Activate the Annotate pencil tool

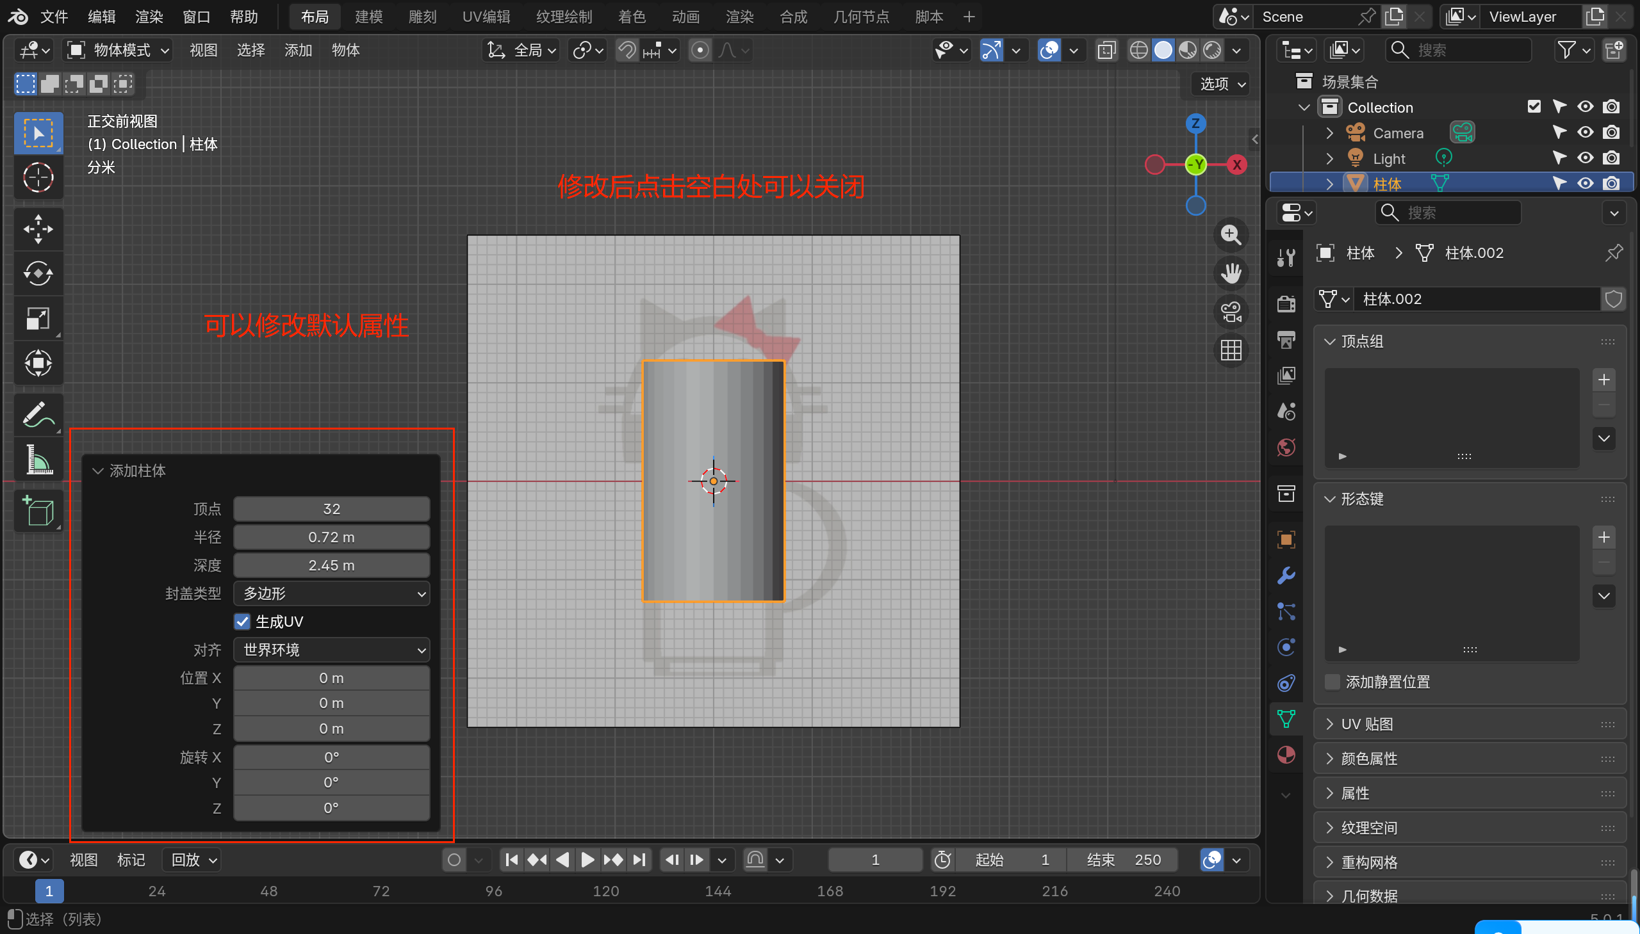point(38,415)
